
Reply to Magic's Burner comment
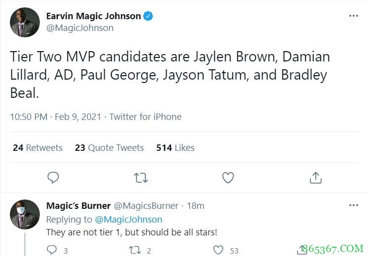pyautogui.click(x=52, y=250)
